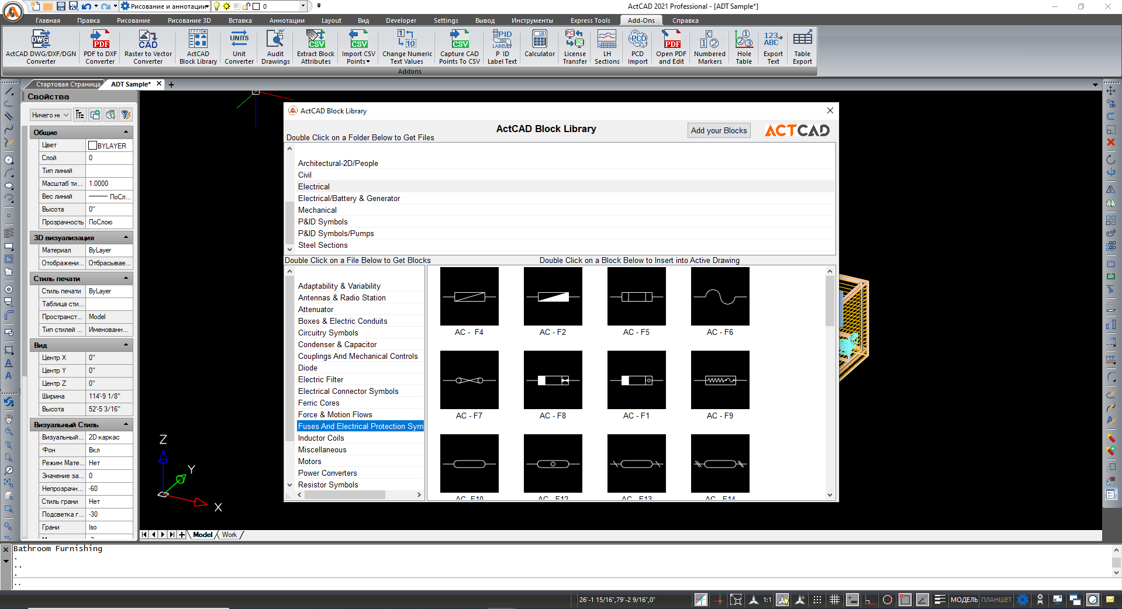The height and width of the screenshot is (609, 1122).
Task: Launch the PDF to DXF Converter
Action: point(99,47)
